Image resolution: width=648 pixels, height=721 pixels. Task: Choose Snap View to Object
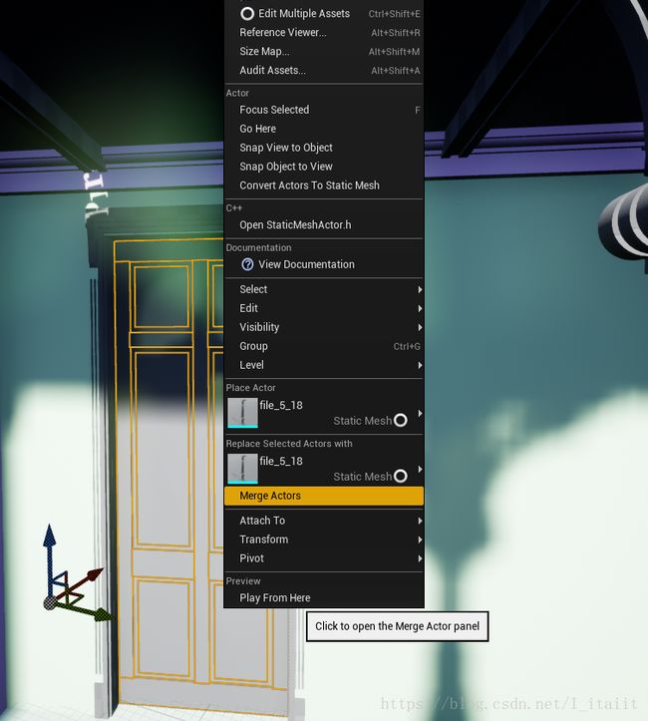click(x=324, y=148)
